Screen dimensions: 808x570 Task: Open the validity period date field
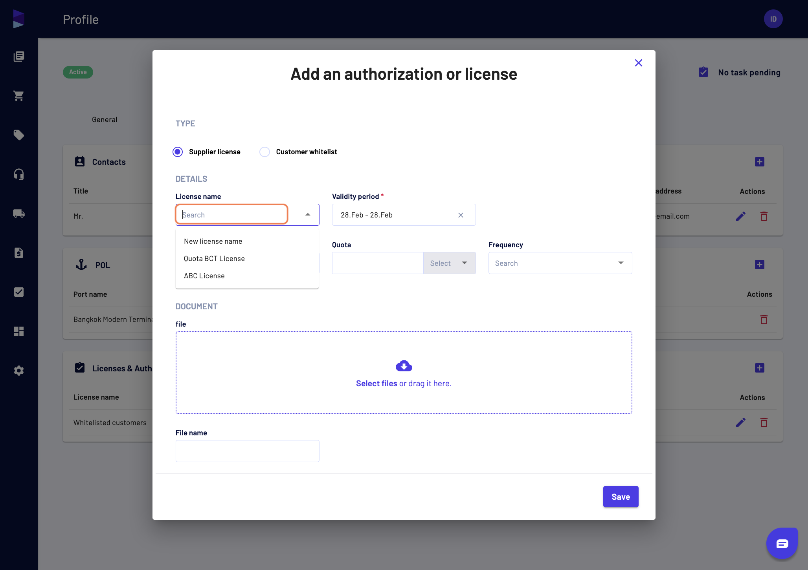(404, 215)
